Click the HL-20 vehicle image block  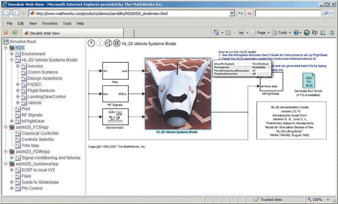coord(178,94)
